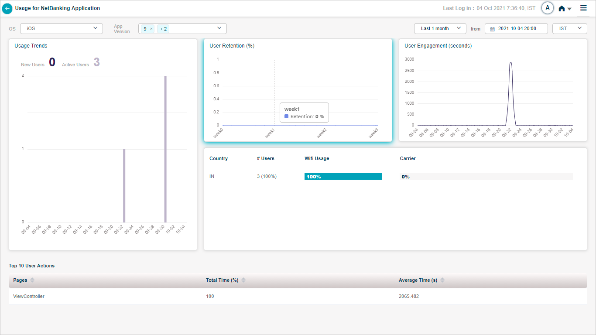Click the 2021-10-04 20:00 date field
The image size is (596, 335).
tap(516, 28)
